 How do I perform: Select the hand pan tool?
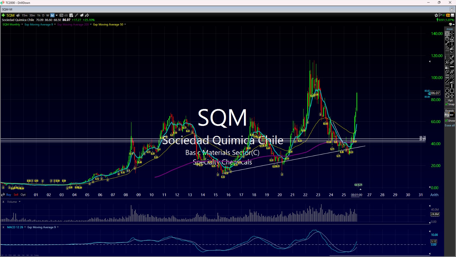point(447,38)
